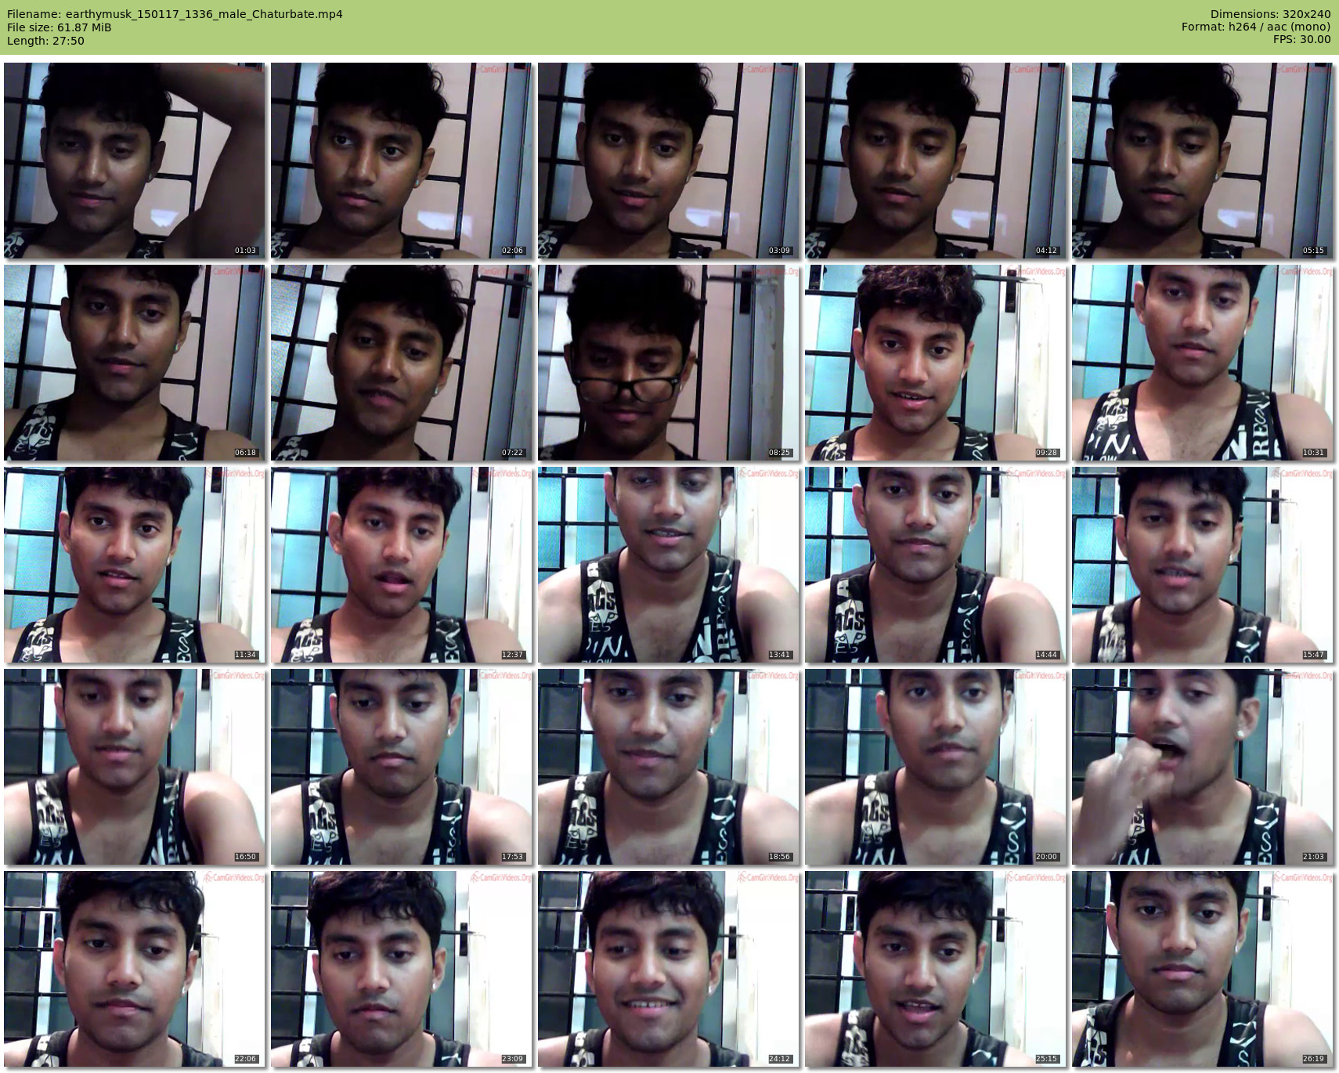The width and height of the screenshot is (1339, 1073).
Task: Click the thumbnail timestamped 15:47
Action: point(1203,565)
